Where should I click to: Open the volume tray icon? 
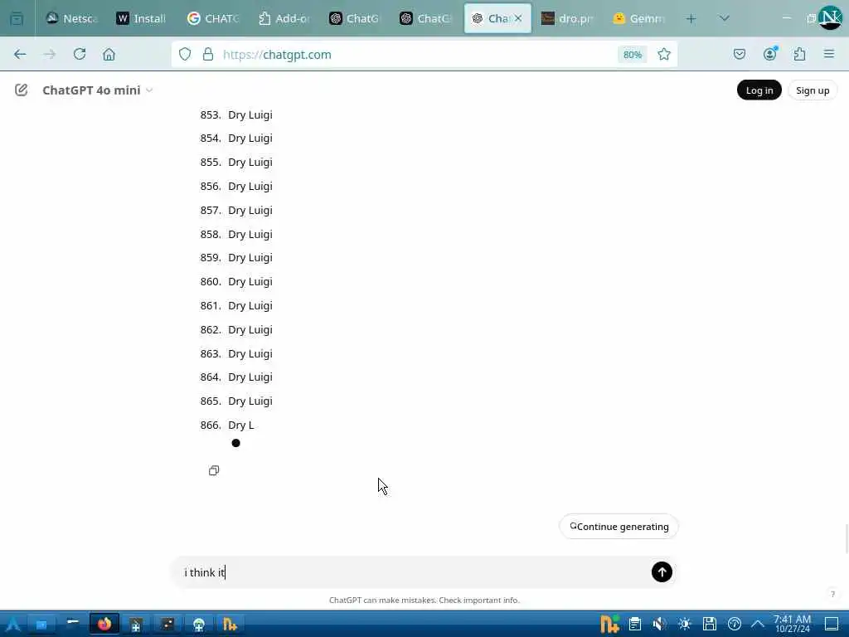pyautogui.click(x=659, y=625)
